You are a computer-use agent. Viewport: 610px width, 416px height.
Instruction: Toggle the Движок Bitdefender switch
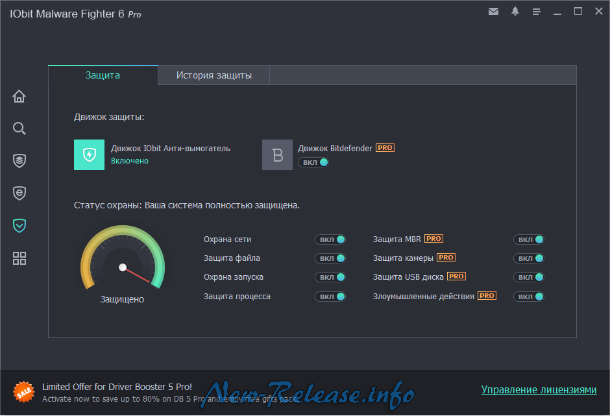pyautogui.click(x=313, y=162)
